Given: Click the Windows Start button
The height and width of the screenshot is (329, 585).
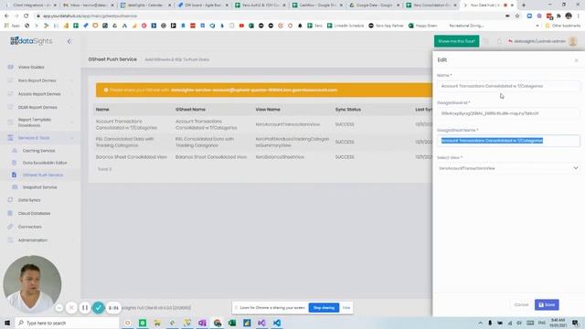Looking at the screenshot, I should click(x=7, y=323).
